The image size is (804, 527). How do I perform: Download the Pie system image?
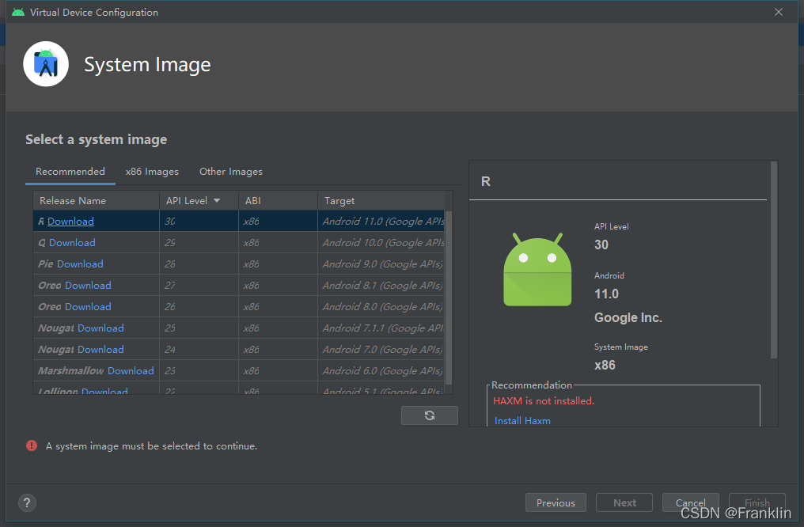tap(80, 264)
